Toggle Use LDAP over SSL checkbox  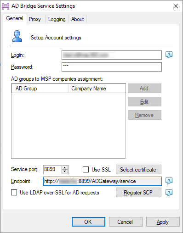click(x=14, y=193)
